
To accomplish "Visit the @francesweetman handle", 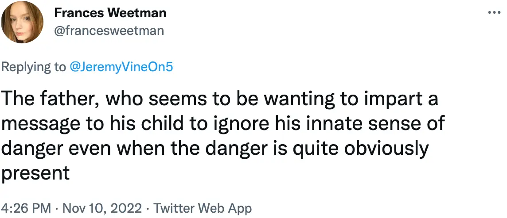I will [109, 31].
